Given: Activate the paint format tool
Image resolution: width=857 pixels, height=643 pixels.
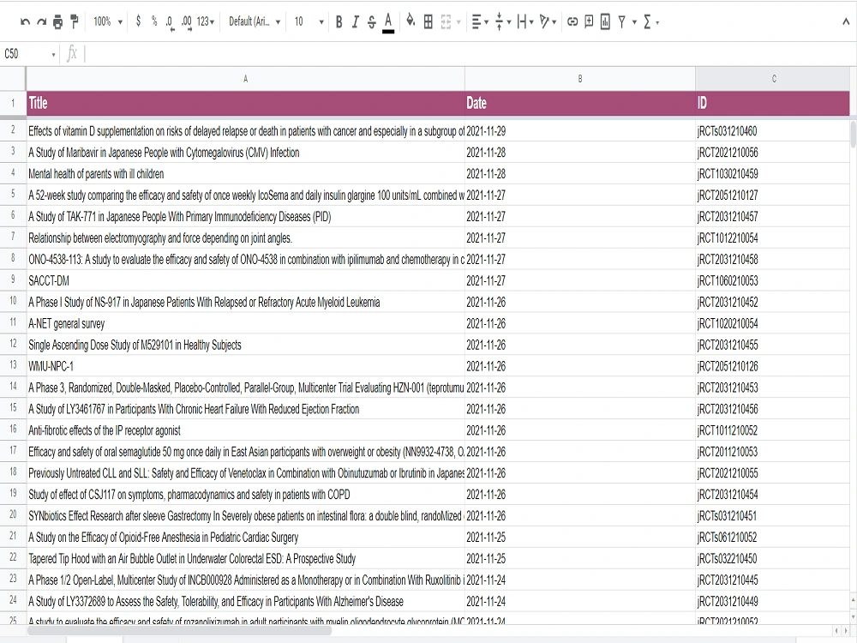Looking at the screenshot, I should (75, 22).
